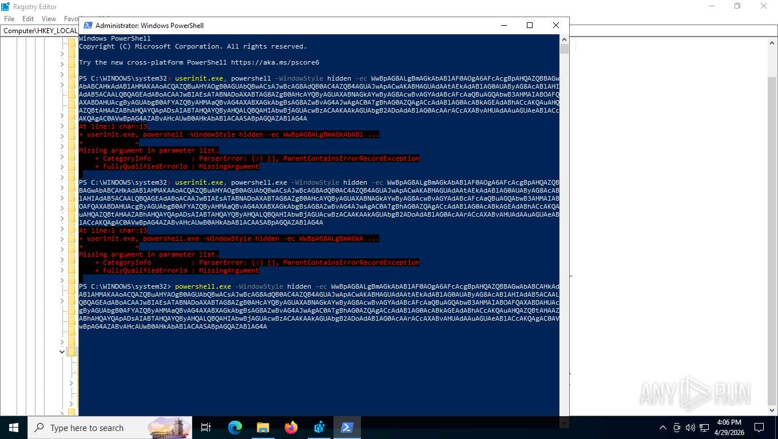The height and width of the screenshot is (439, 778).
Task: Open the File menu in Registry Editor
Action: tap(9, 19)
